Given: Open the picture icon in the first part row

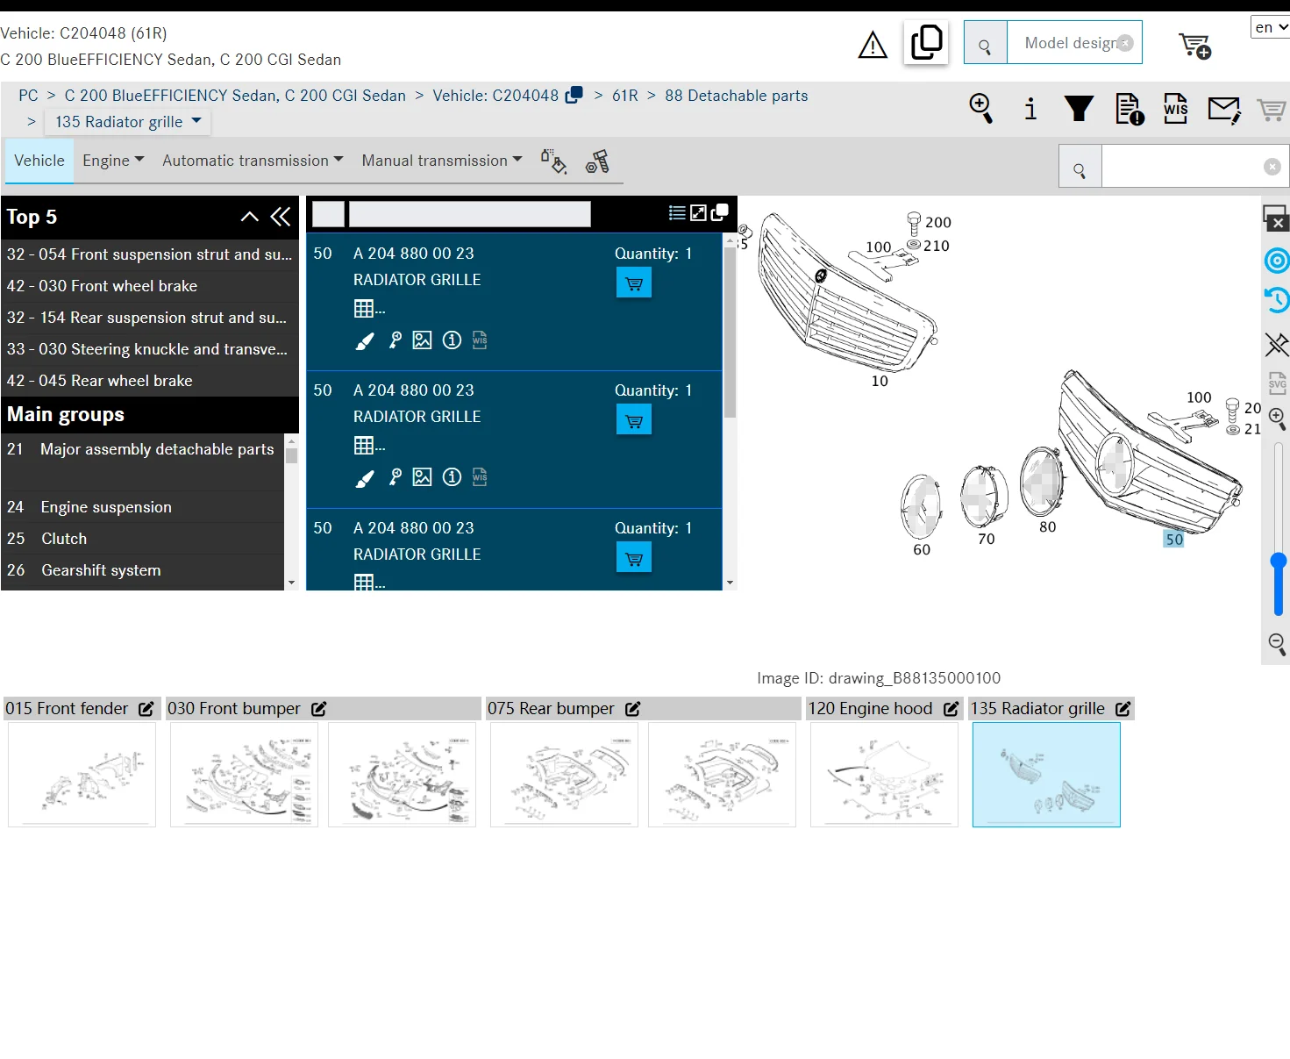Looking at the screenshot, I should pos(422,340).
